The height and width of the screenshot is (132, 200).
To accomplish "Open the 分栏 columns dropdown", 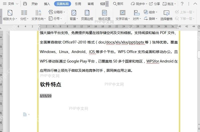I will click(24, 15).
